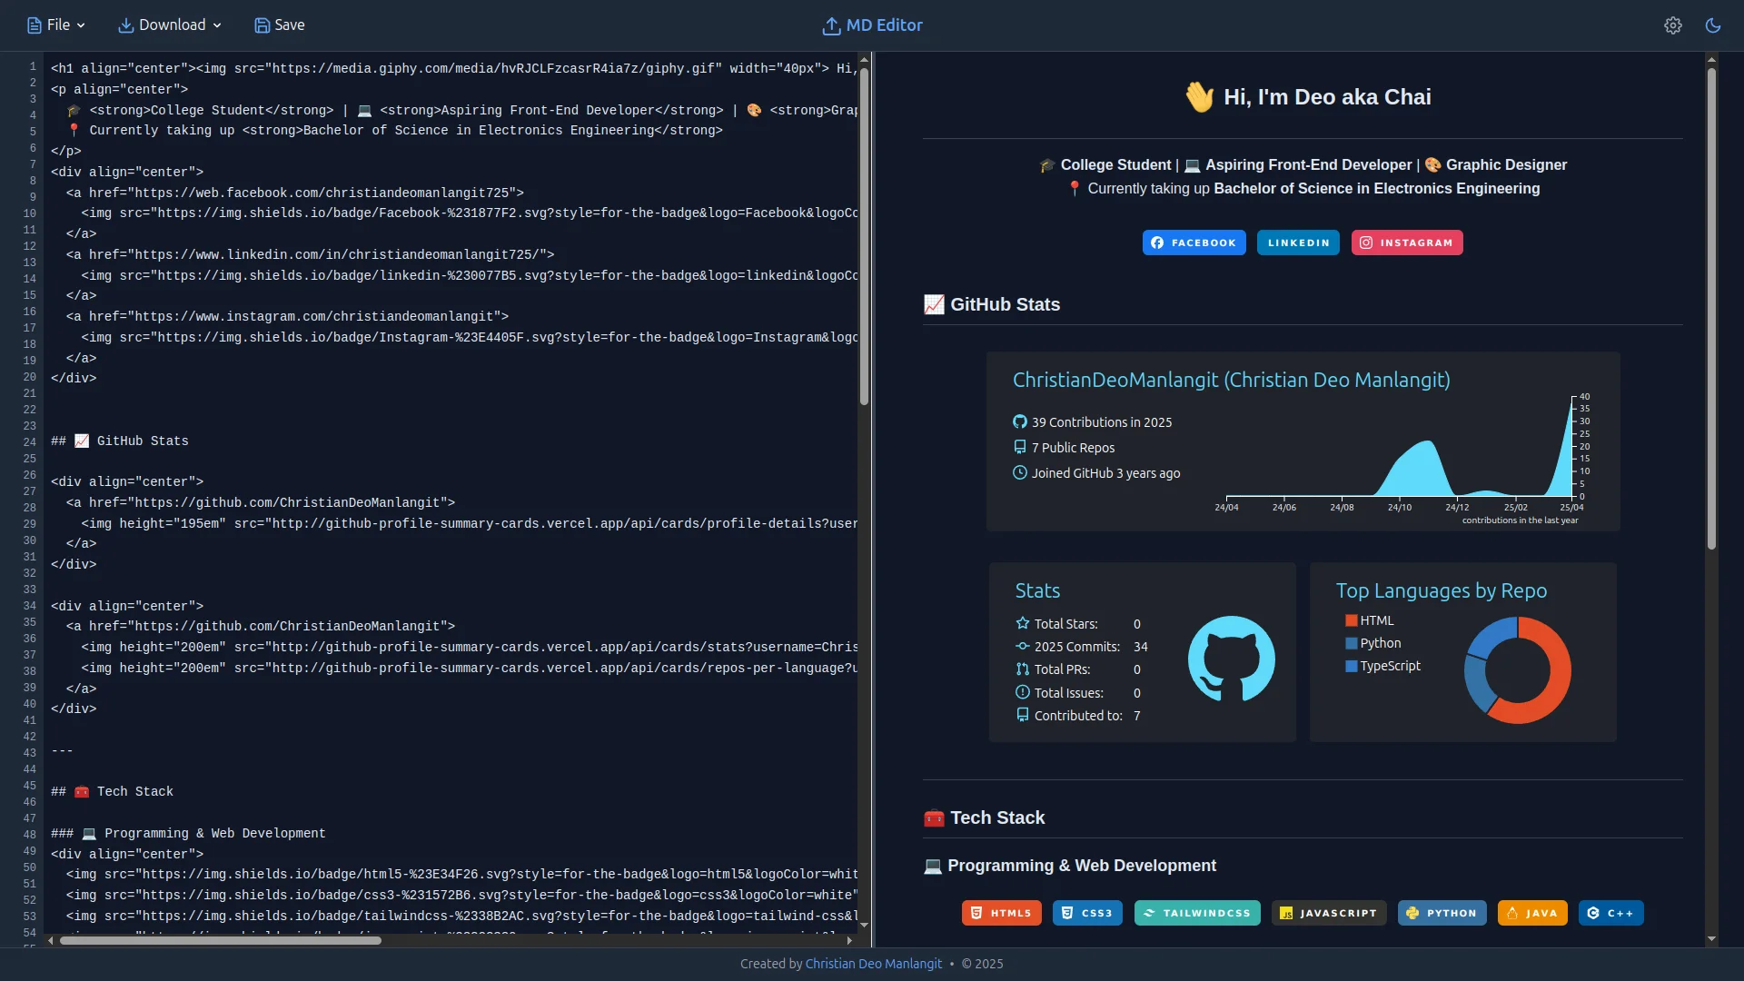Click the MD Editor upload icon

831,26
